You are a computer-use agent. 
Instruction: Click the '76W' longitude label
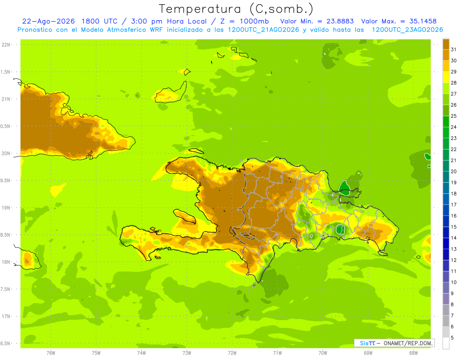point(51,353)
